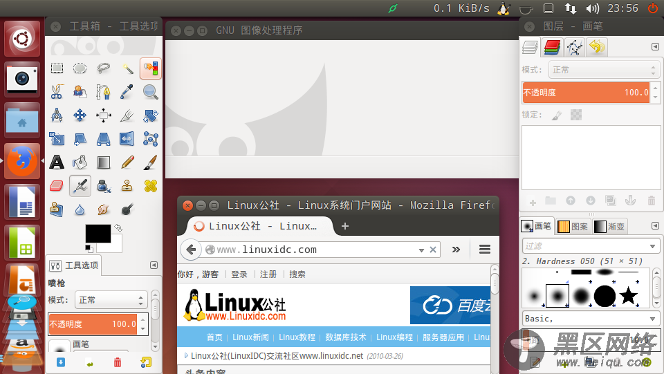Switch to the Layers tab
The width and height of the screenshot is (664, 374).
click(x=531, y=47)
